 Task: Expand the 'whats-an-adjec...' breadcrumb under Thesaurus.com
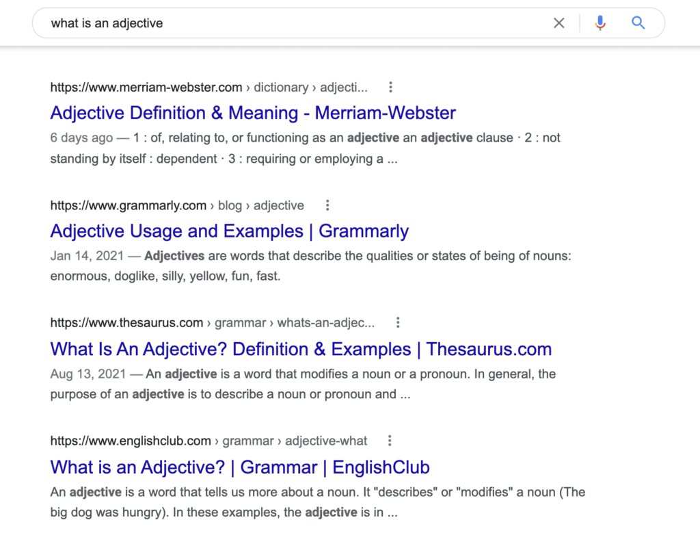tap(326, 322)
